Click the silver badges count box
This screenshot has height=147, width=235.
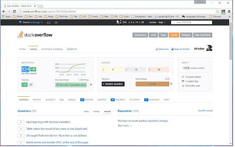pos(135,69)
